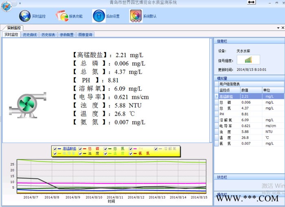Toggle the PH series checkbox
Image resolution: width=285 pixels, height=207 pixels.
131,149
